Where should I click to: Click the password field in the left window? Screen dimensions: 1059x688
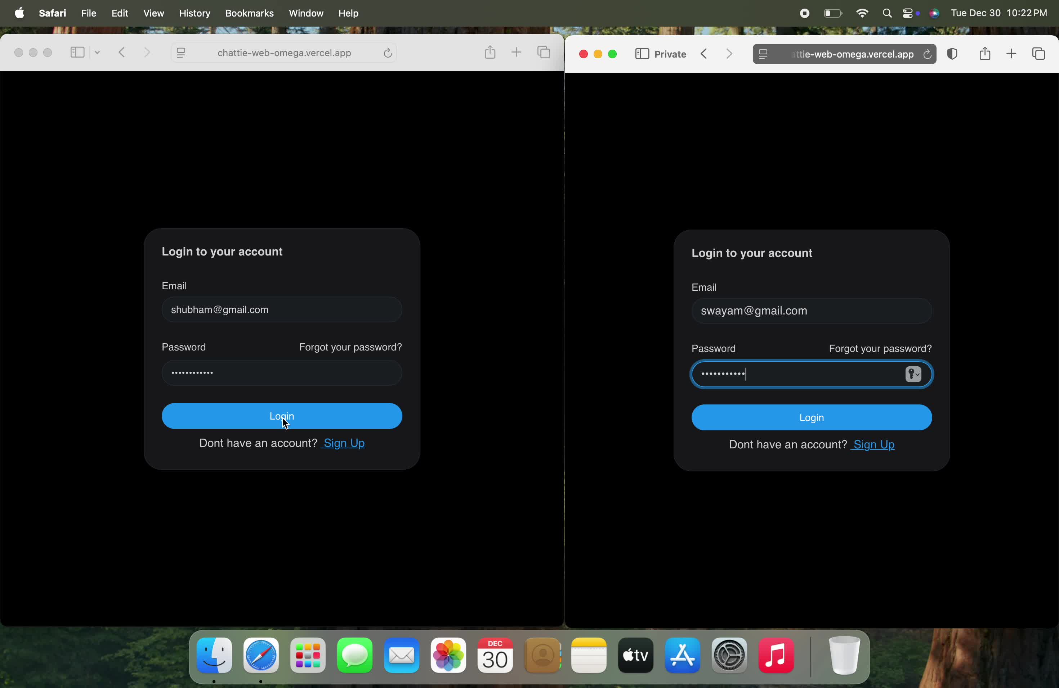[282, 373]
